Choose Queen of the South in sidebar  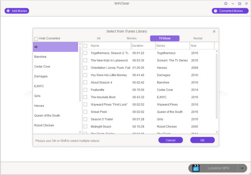(x=55, y=116)
